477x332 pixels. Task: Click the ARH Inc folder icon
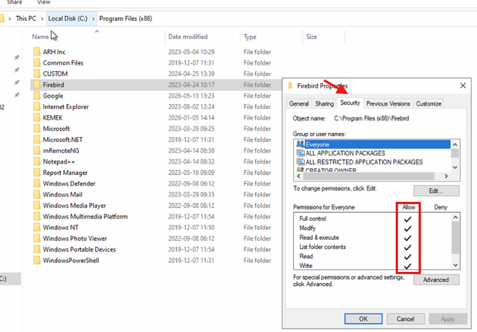coord(37,52)
